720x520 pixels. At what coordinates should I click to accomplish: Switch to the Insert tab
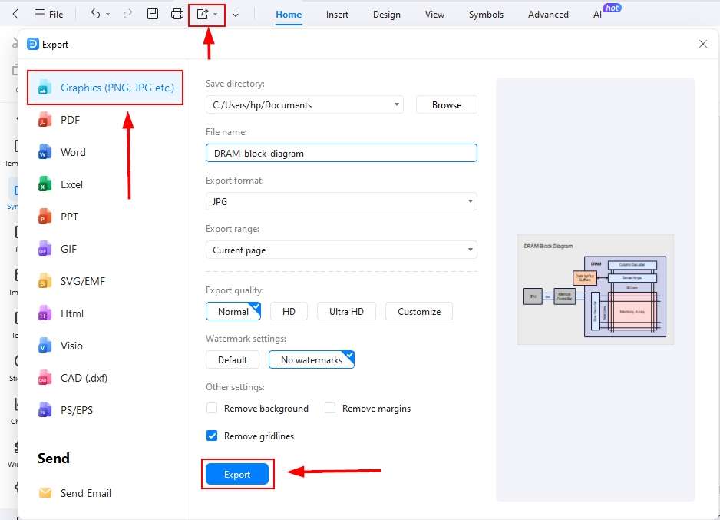point(337,14)
